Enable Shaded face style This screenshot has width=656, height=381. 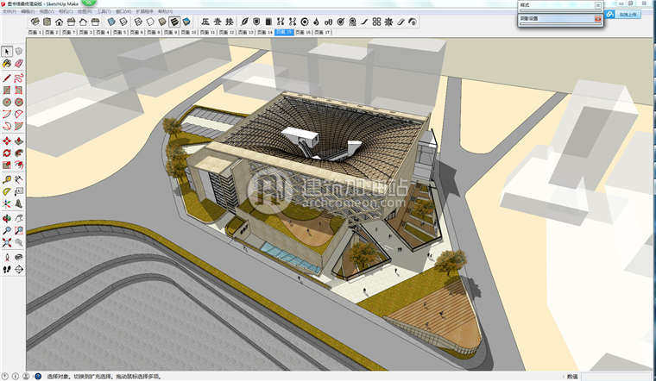tap(162, 22)
